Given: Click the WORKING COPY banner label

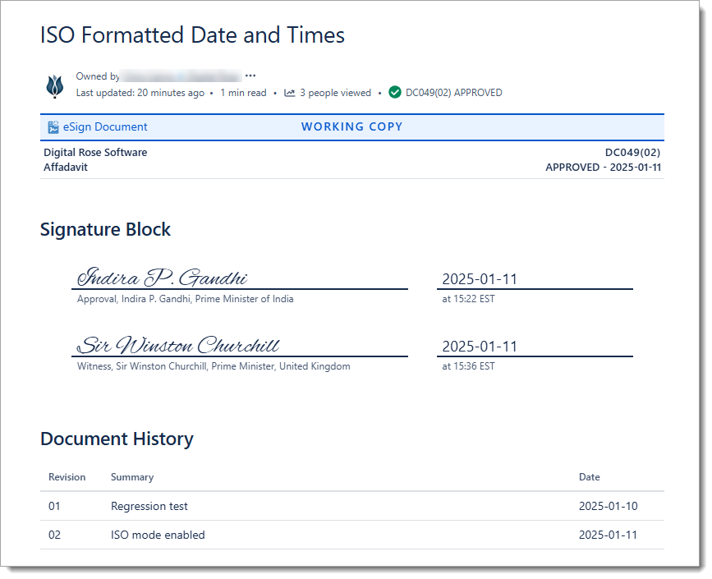Looking at the screenshot, I should coord(351,127).
